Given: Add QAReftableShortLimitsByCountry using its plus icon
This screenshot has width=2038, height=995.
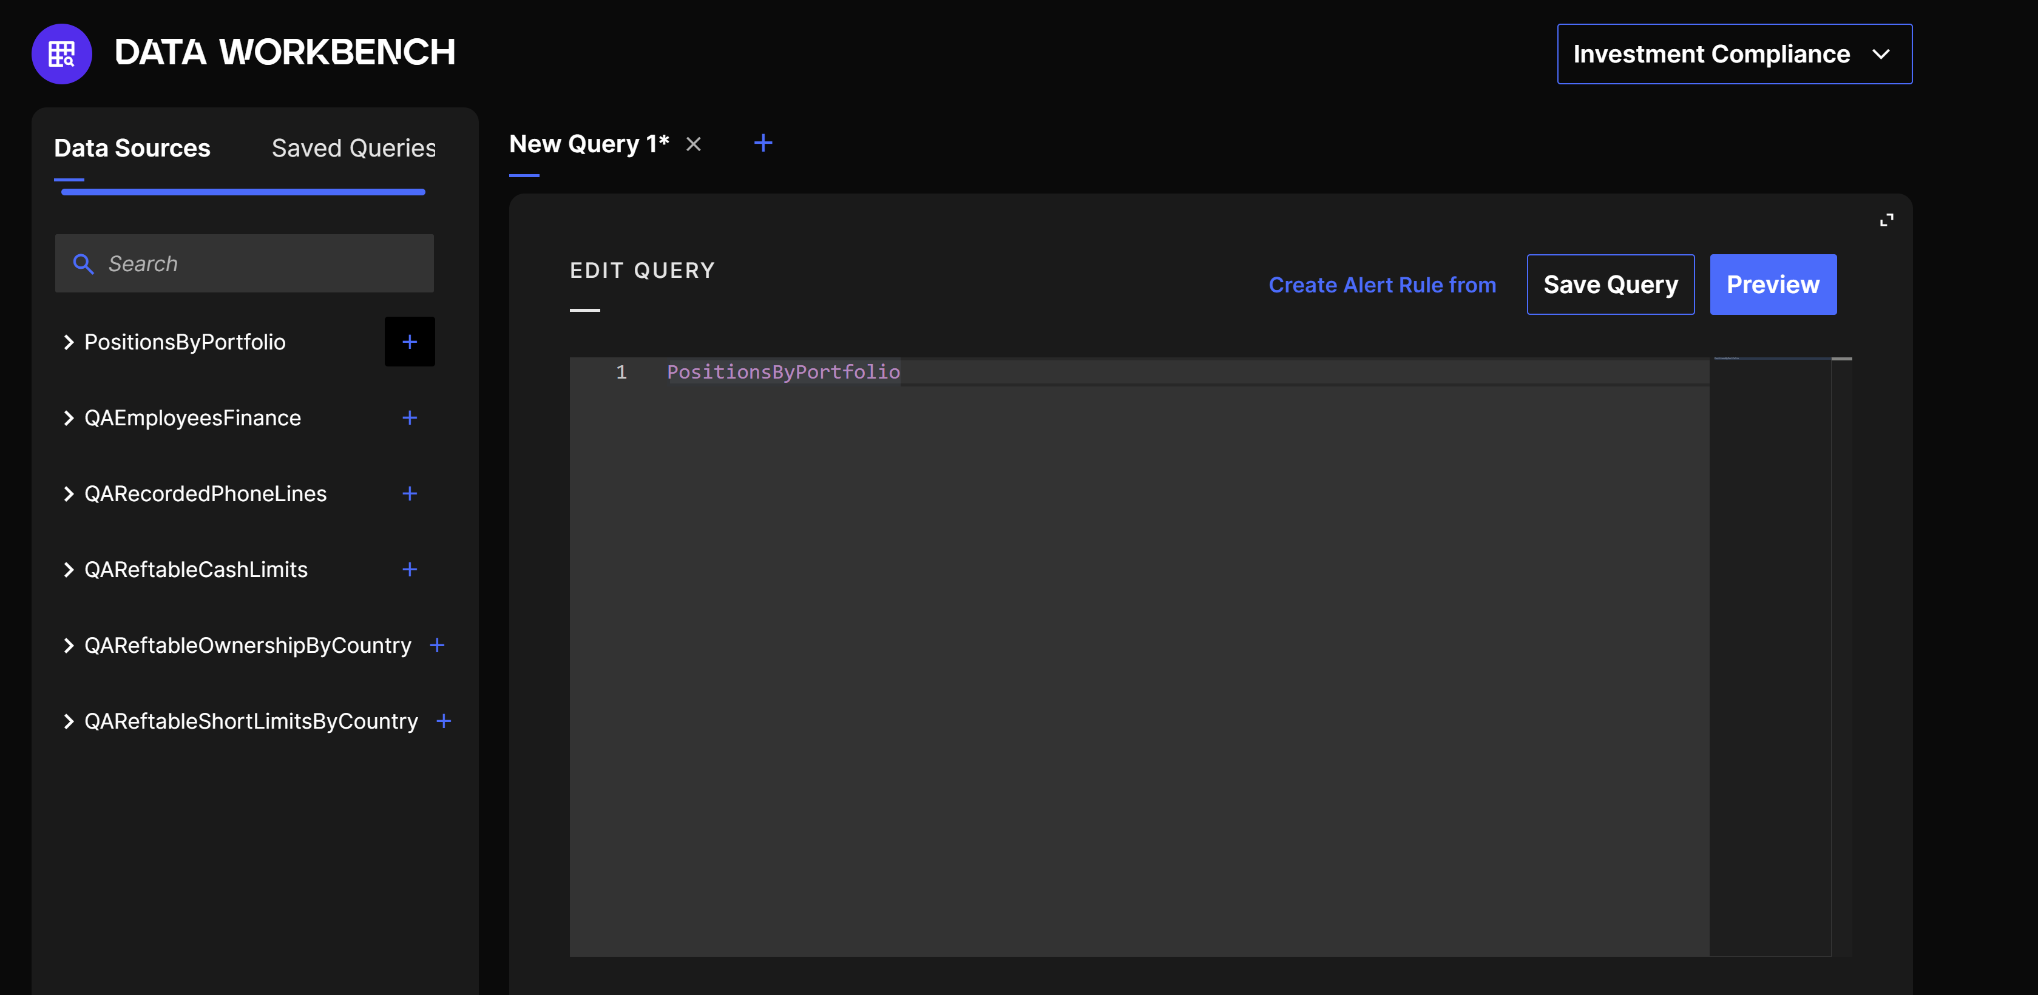Looking at the screenshot, I should coord(444,721).
